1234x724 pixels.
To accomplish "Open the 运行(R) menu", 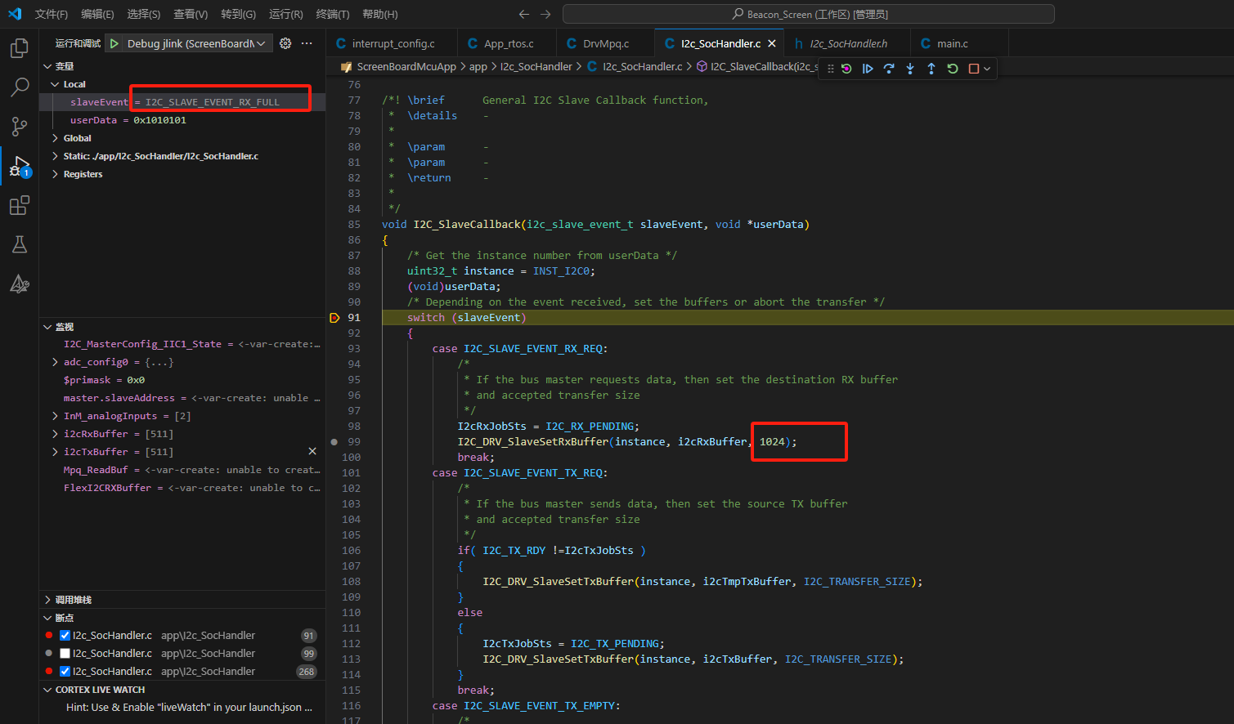I will [x=286, y=14].
